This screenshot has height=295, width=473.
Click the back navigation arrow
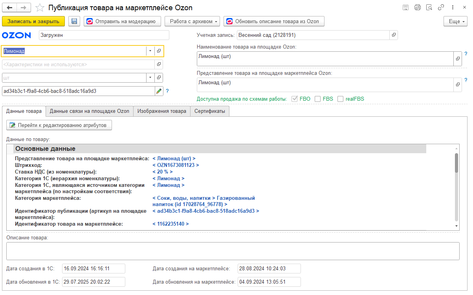pyautogui.click(x=9, y=8)
